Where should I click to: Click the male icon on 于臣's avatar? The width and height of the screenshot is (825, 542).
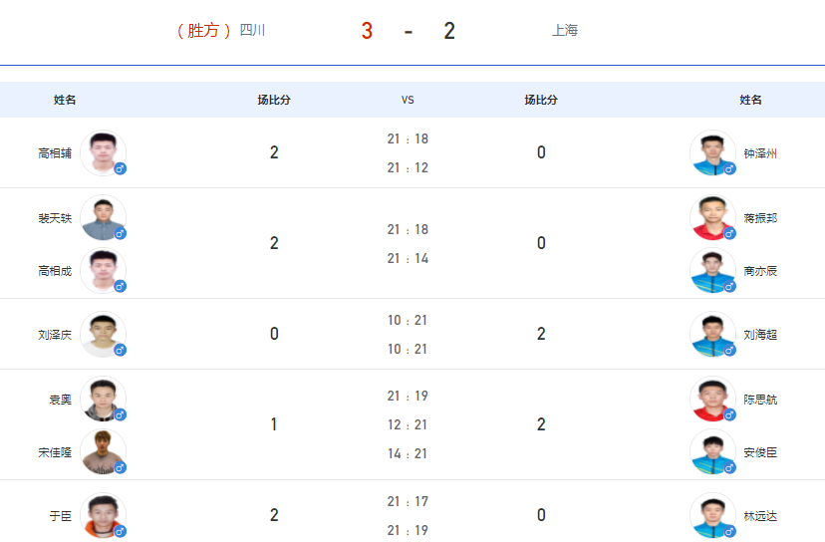point(120,531)
